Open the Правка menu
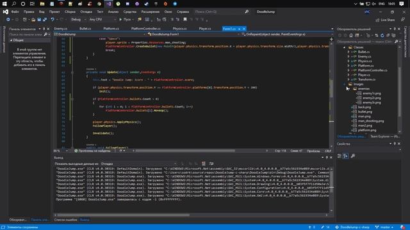This screenshot has height=230, width=410. pyautogui.click(x=29, y=11)
